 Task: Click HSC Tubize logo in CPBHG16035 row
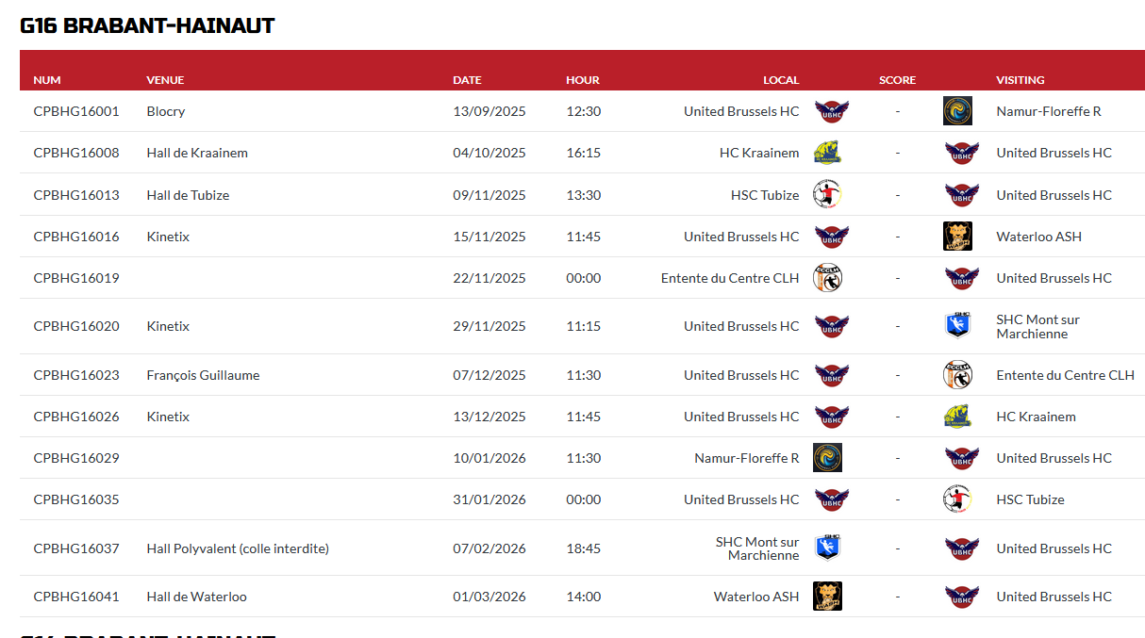tap(957, 499)
